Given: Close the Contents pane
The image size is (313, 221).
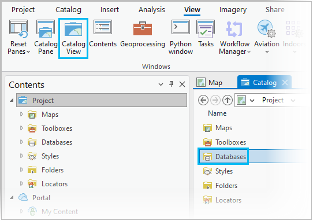Looking at the screenshot, I should [x=182, y=84].
